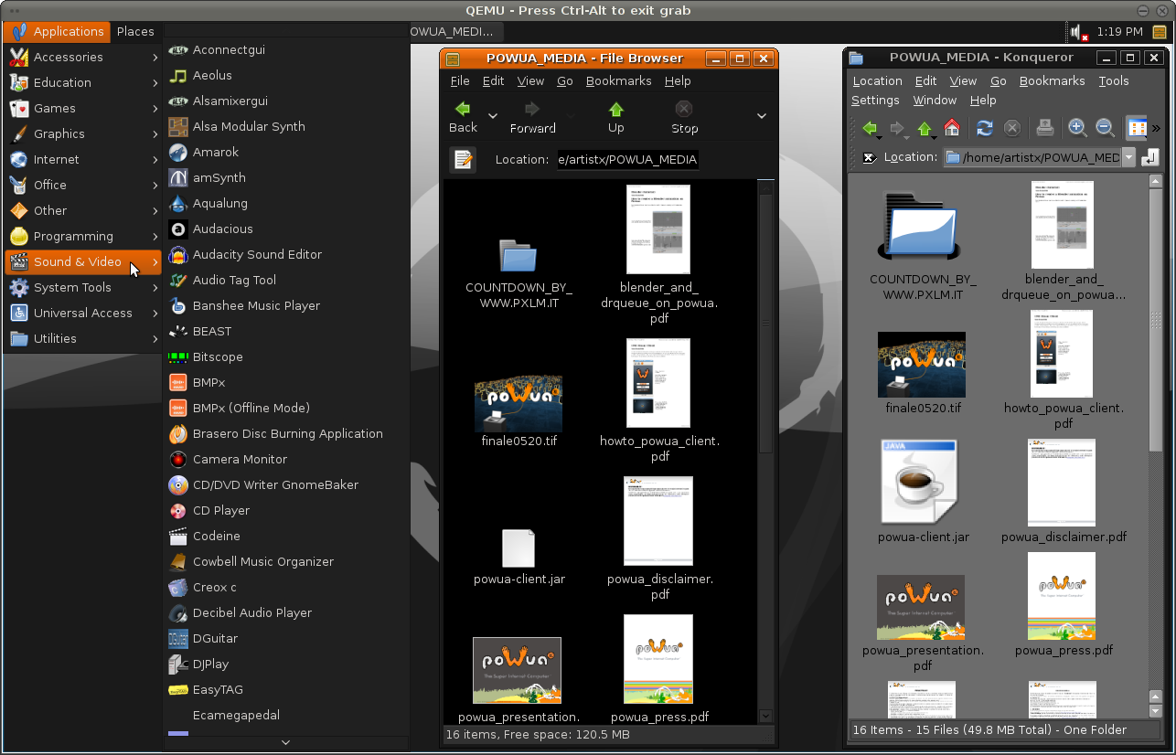Click Forward in File Browser toolbar
1176x755 pixels.
tap(533, 117)
